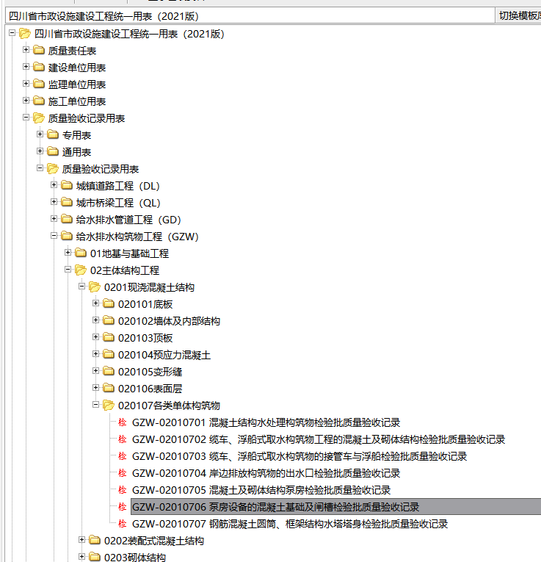
Task: Collapse the 0201现浇混凝土结构 node
Action: pyautogui.click(x=81, y=287)
